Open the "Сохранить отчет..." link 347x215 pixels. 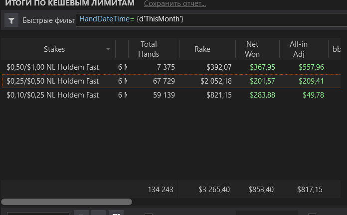(174, 4)
